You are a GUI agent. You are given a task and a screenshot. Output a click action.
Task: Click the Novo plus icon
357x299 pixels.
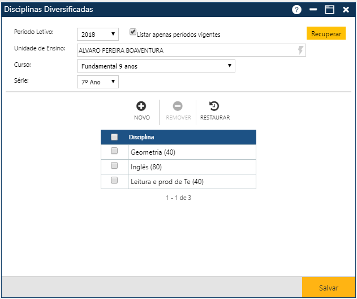141,106
